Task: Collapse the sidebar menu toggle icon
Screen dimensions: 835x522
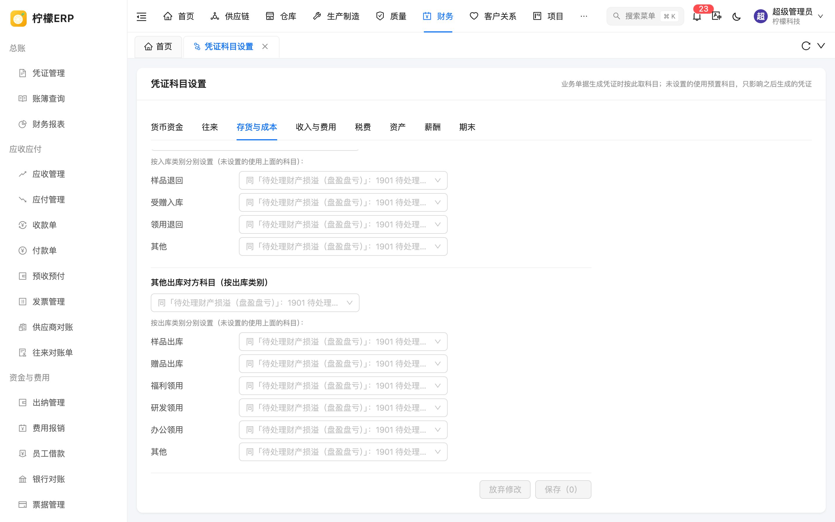Action: click(141, 16)
